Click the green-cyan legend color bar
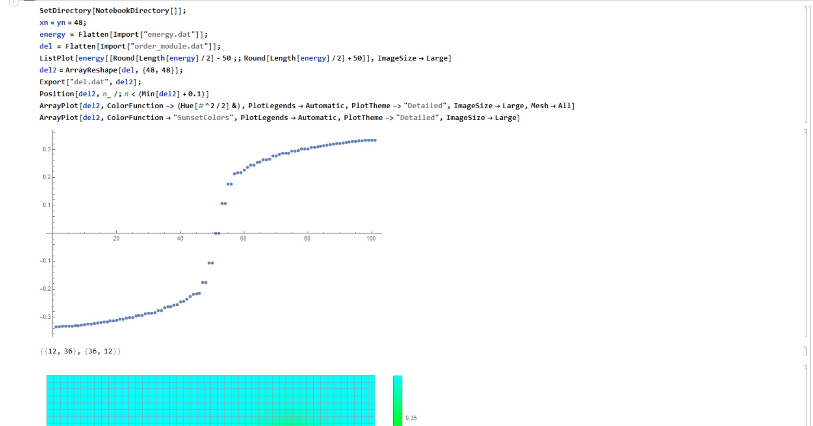This screenshot has height=426, width=813. pyautogui.click(x=398, y=400)
